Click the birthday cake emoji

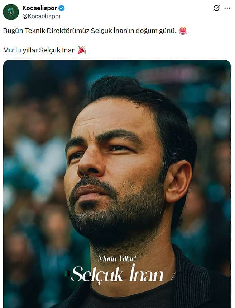(x=183, y=31)
